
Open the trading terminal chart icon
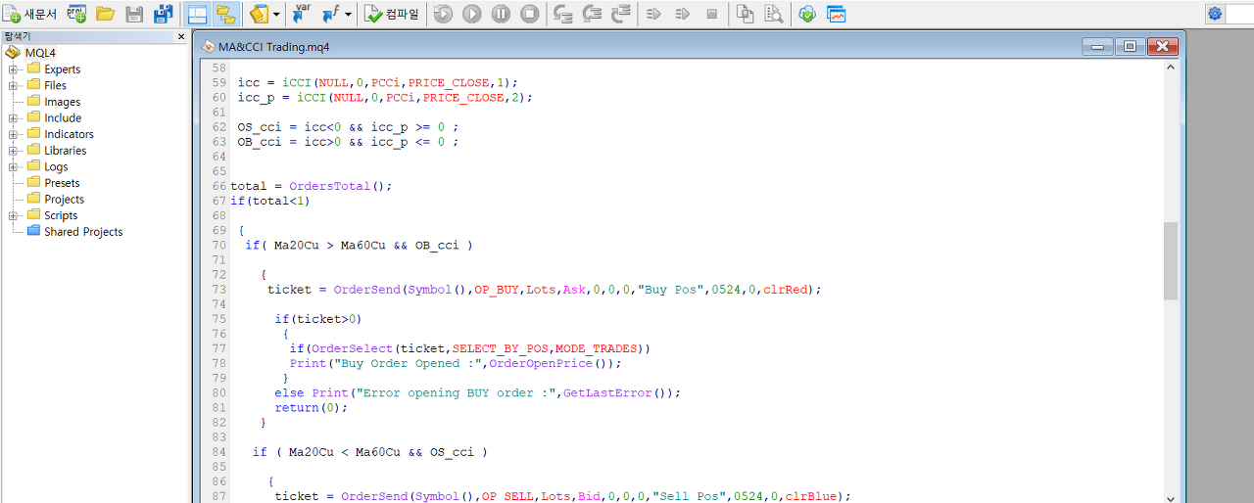(x=837, y=14)
